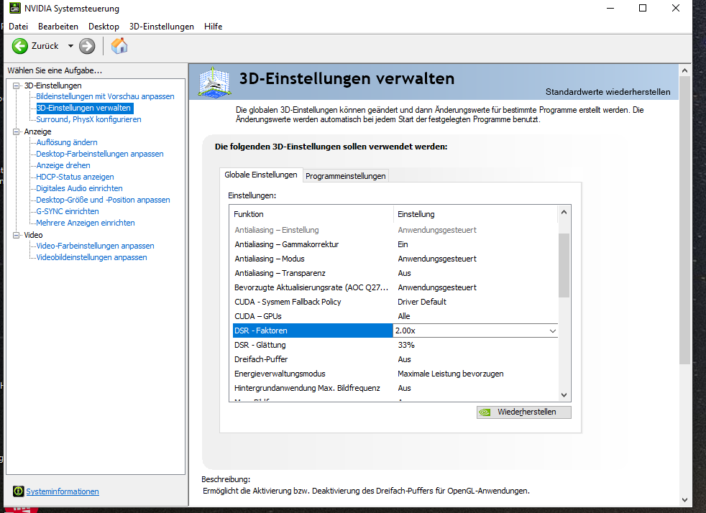This screenshot has height=513, width=706.
Task: Click the settings list scrollbar thumb
Action: pos(564,266)
